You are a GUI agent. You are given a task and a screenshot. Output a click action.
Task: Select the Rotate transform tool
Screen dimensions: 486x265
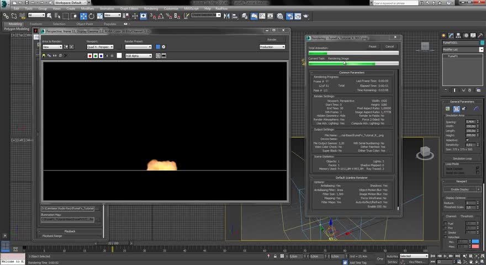(91, 16)
